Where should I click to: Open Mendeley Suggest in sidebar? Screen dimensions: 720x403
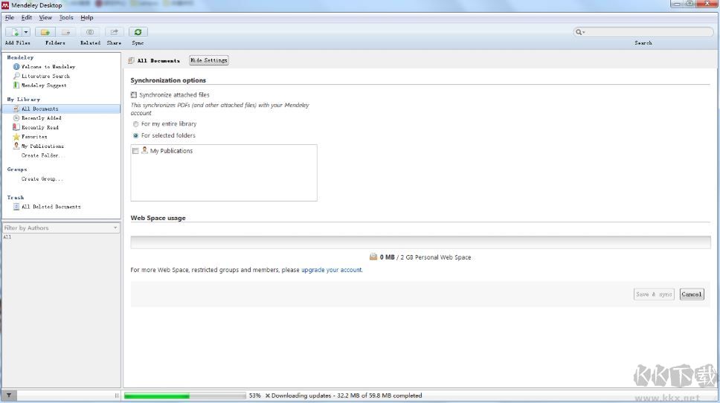[x=44, y=86]
